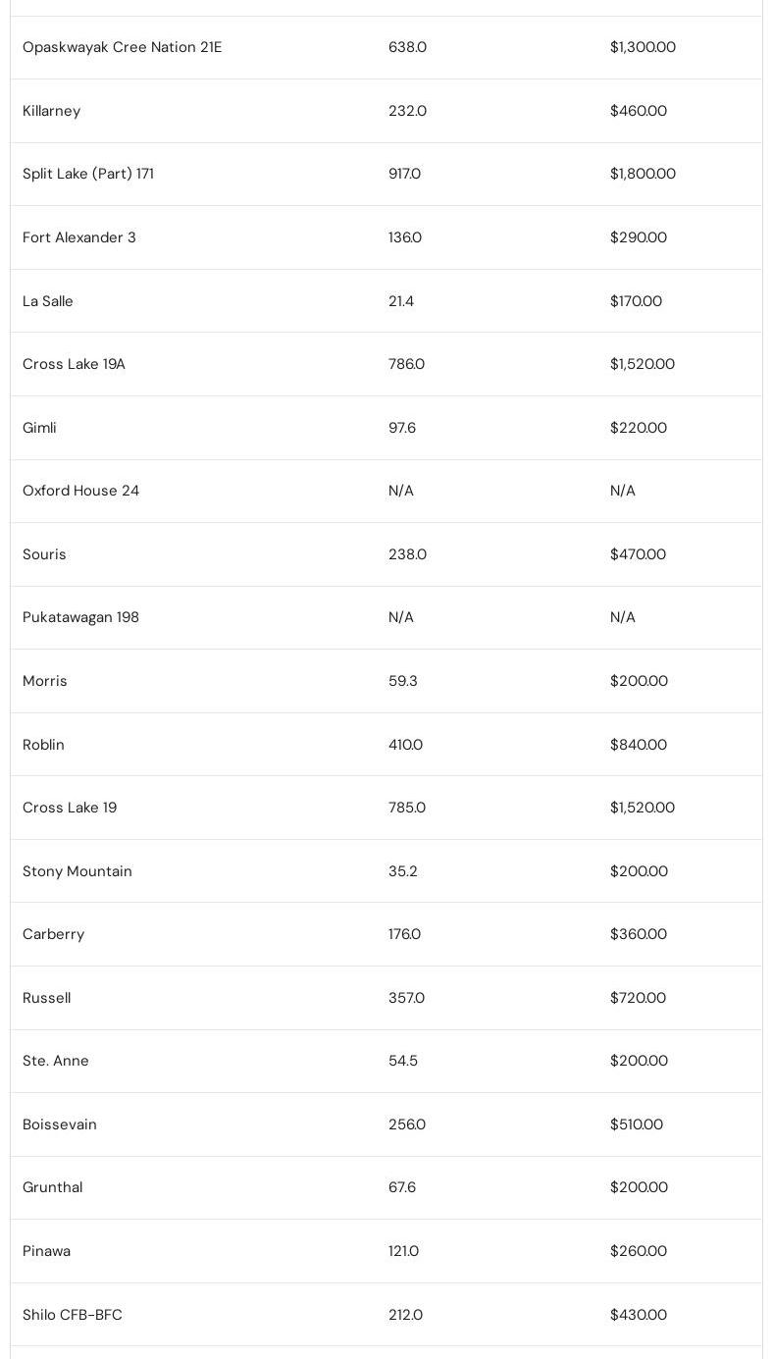Click the Opaskwayak Cree Nation 21E cell
This screenshot has height=1359, width=773.
(x=122, y=47)
